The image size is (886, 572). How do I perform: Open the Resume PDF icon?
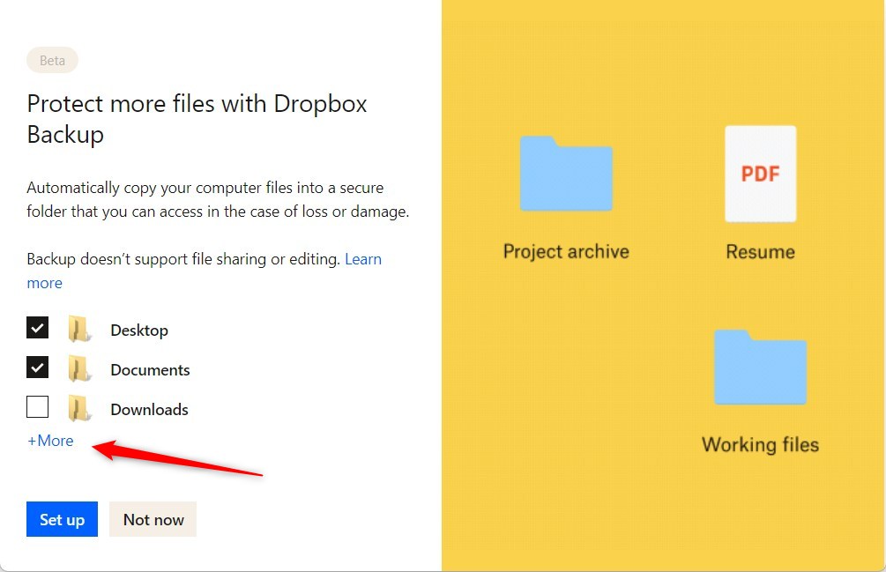(x=759, y=174)
